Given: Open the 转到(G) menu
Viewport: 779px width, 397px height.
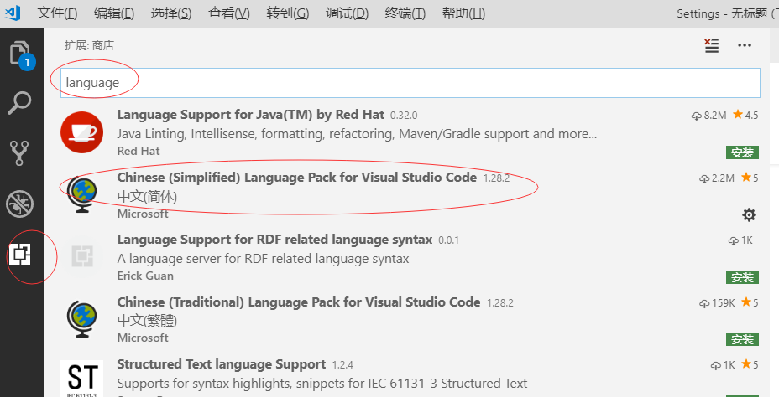Looking at the screenshot, I should click(x=287, y=13).
